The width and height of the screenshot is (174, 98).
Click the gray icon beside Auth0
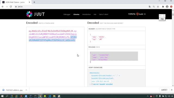(145, 14)
